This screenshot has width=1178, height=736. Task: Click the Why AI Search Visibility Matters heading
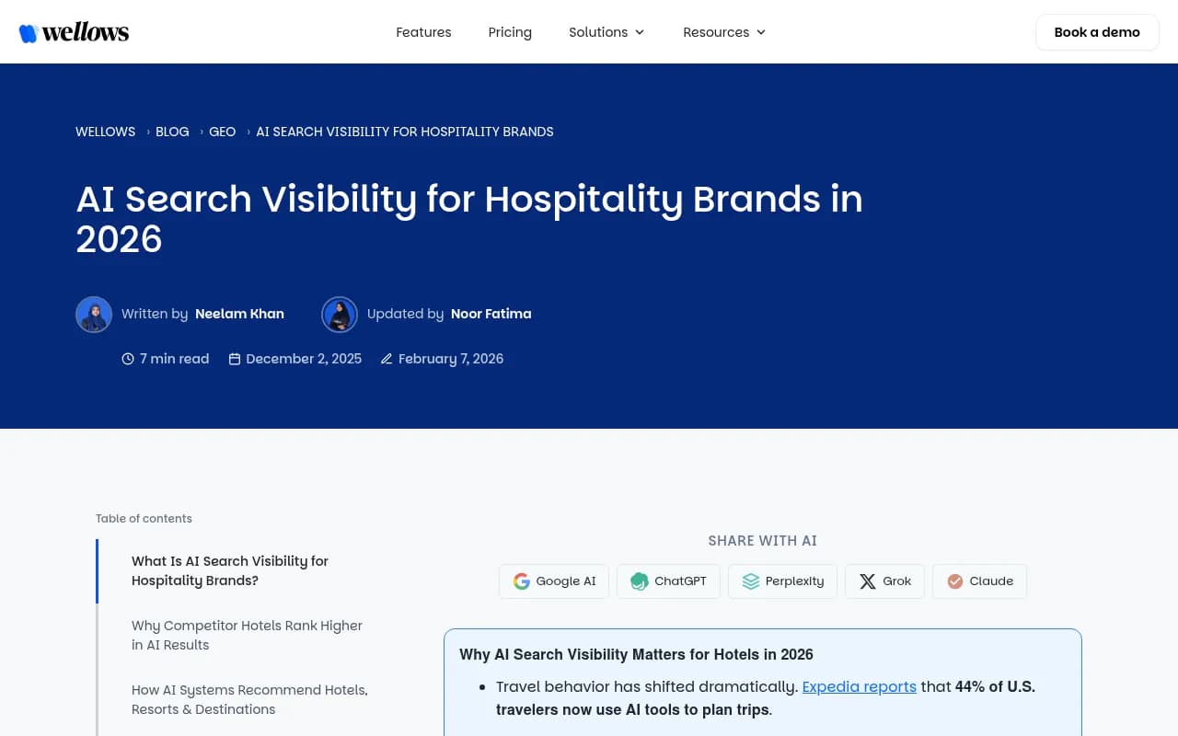click(x=636, y=654)
